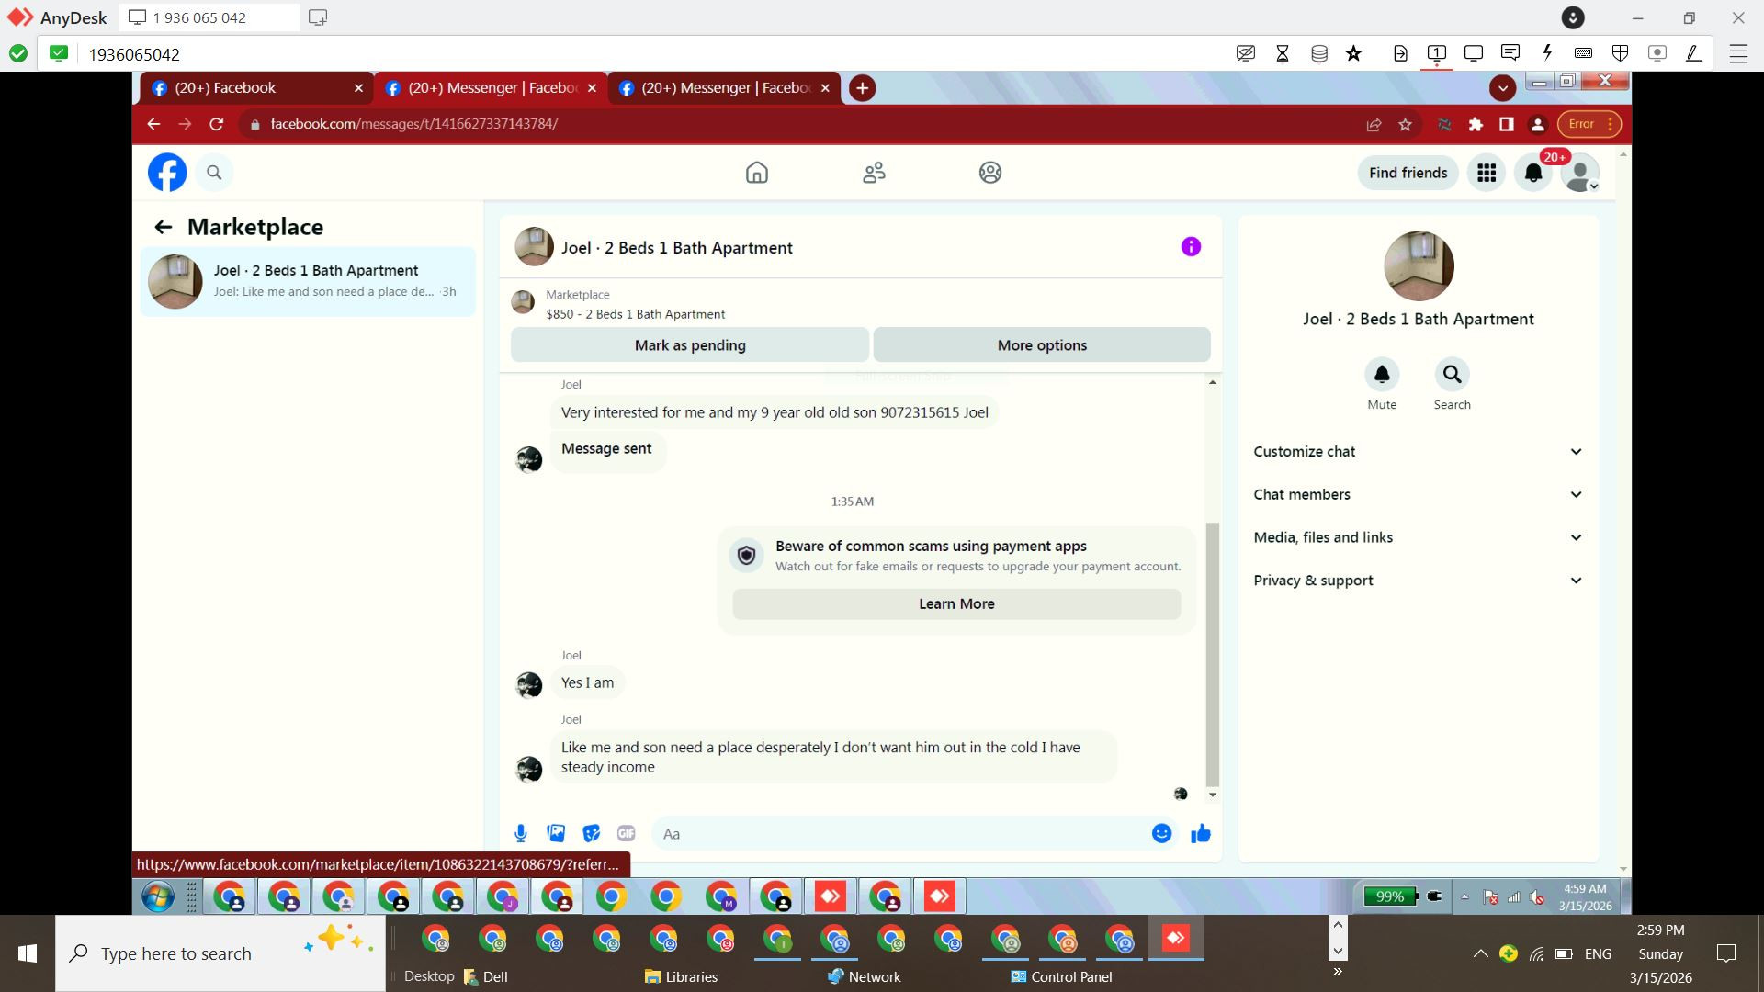Image resolution: width=1764 pixels, height=992 pixels.
Task: Open the AnyDesk new session tab icon
Action: pyautogui.click(x=318, y=17)
